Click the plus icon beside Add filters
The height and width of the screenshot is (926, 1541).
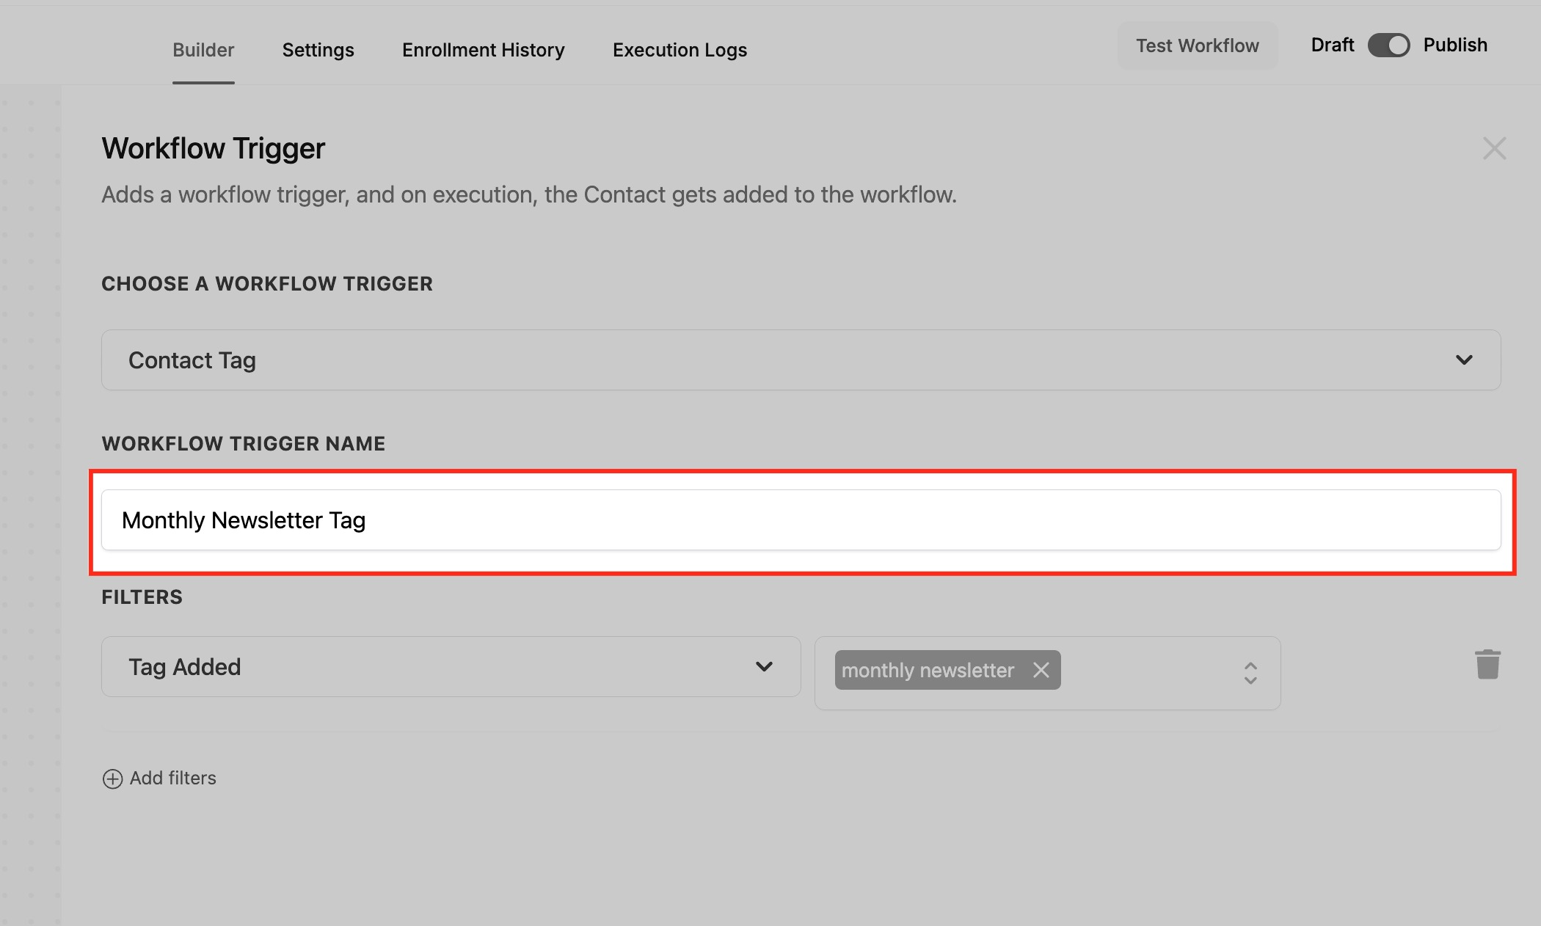click(112, 779)
